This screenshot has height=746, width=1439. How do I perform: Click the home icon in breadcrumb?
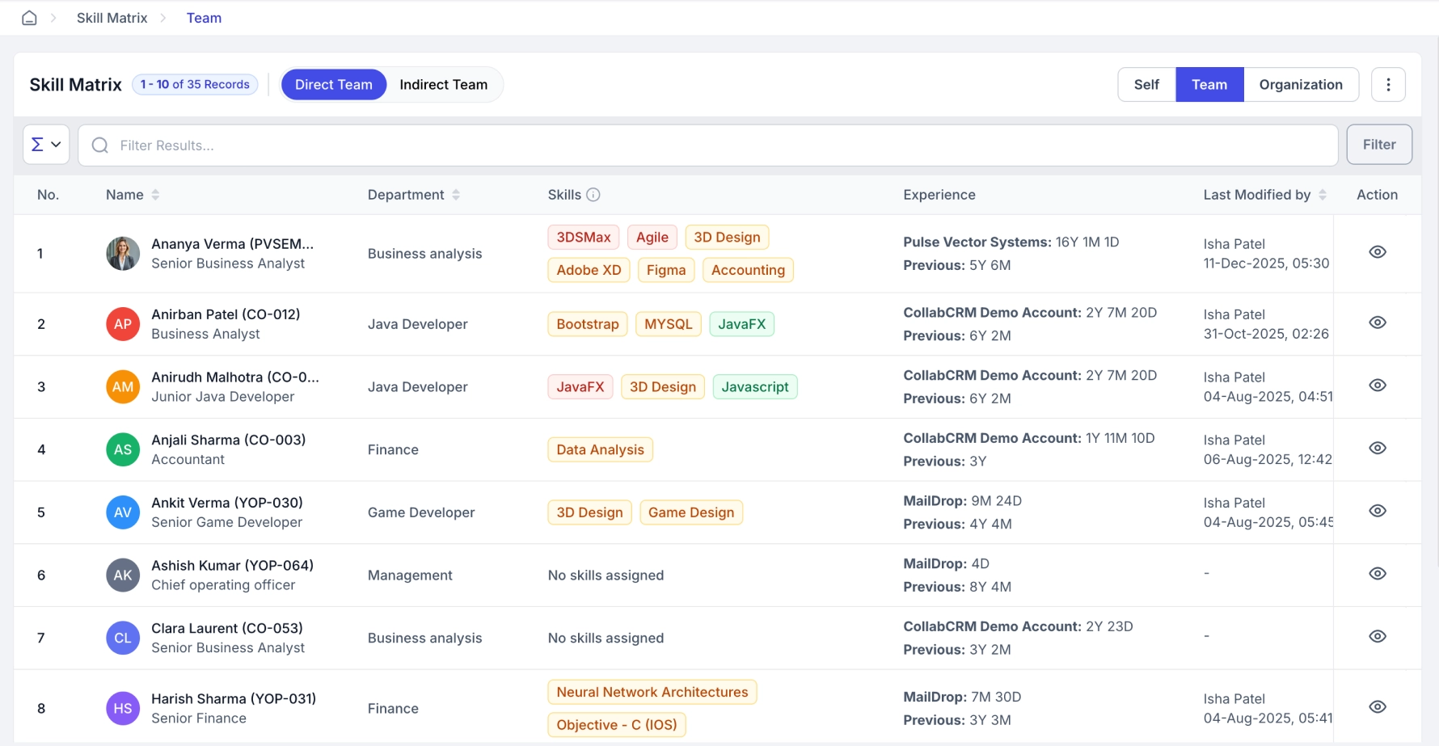point(29,18)
